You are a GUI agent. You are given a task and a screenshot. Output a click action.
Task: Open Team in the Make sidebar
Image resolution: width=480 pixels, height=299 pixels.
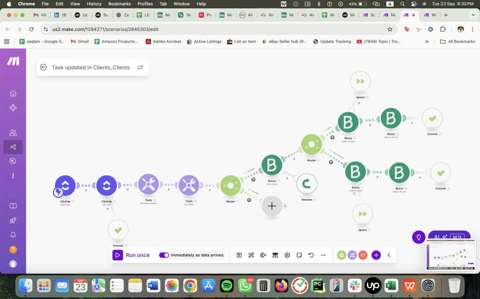point(13,132)
